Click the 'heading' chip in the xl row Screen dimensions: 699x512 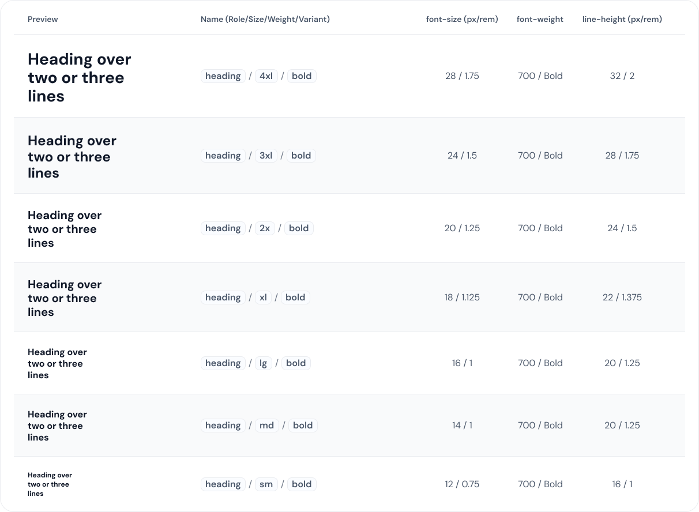(x=223, y=297)
